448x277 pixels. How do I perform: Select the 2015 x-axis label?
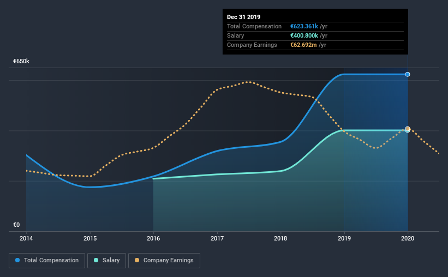pyautogui.click(x=90, y=238)
